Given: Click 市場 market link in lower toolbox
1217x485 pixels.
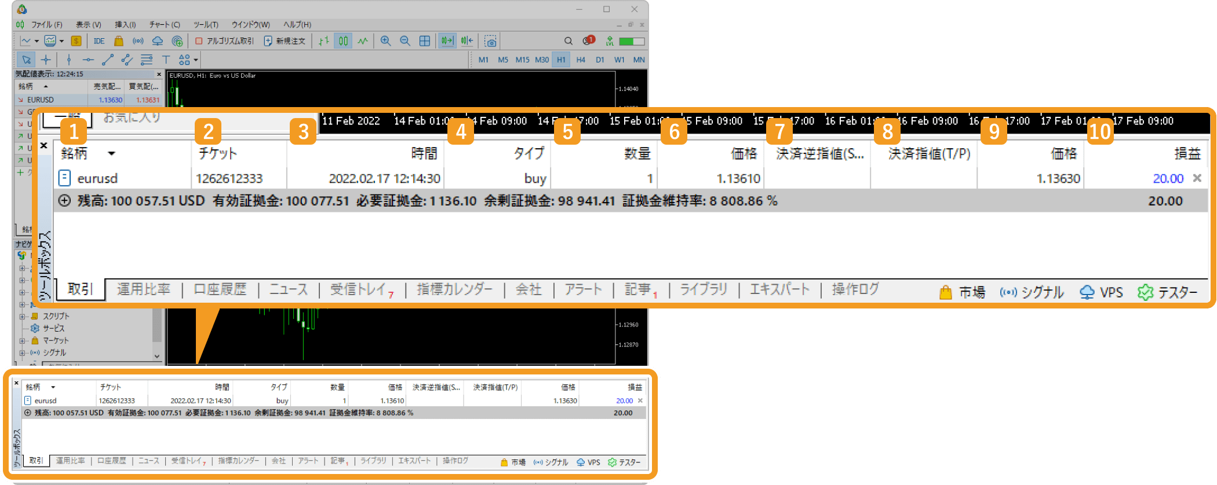Looking at the screenshot, I should 513,462.
